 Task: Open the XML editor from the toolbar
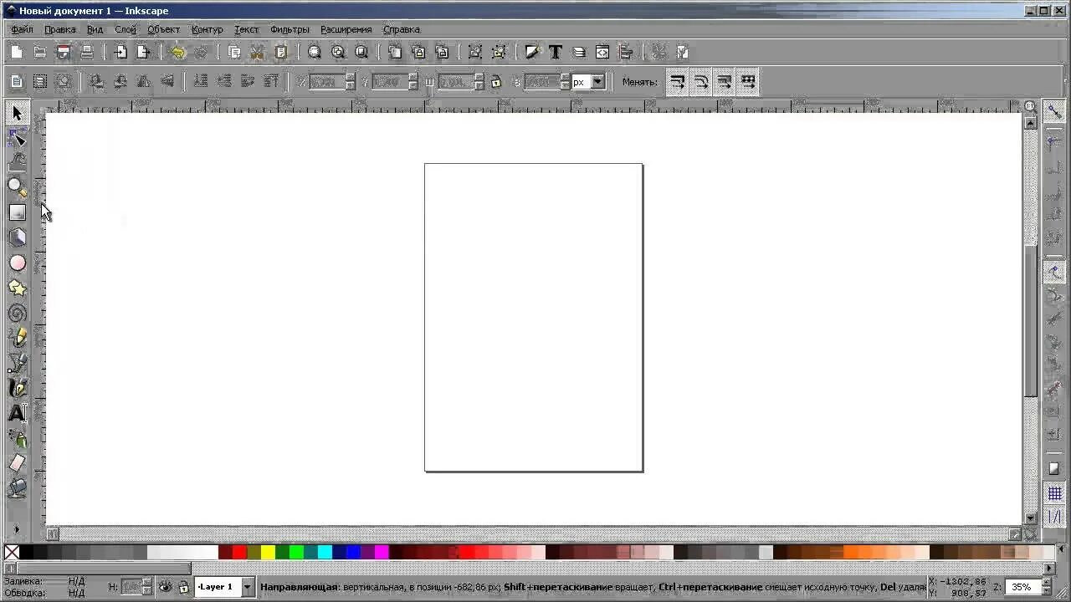coord(602,52)
